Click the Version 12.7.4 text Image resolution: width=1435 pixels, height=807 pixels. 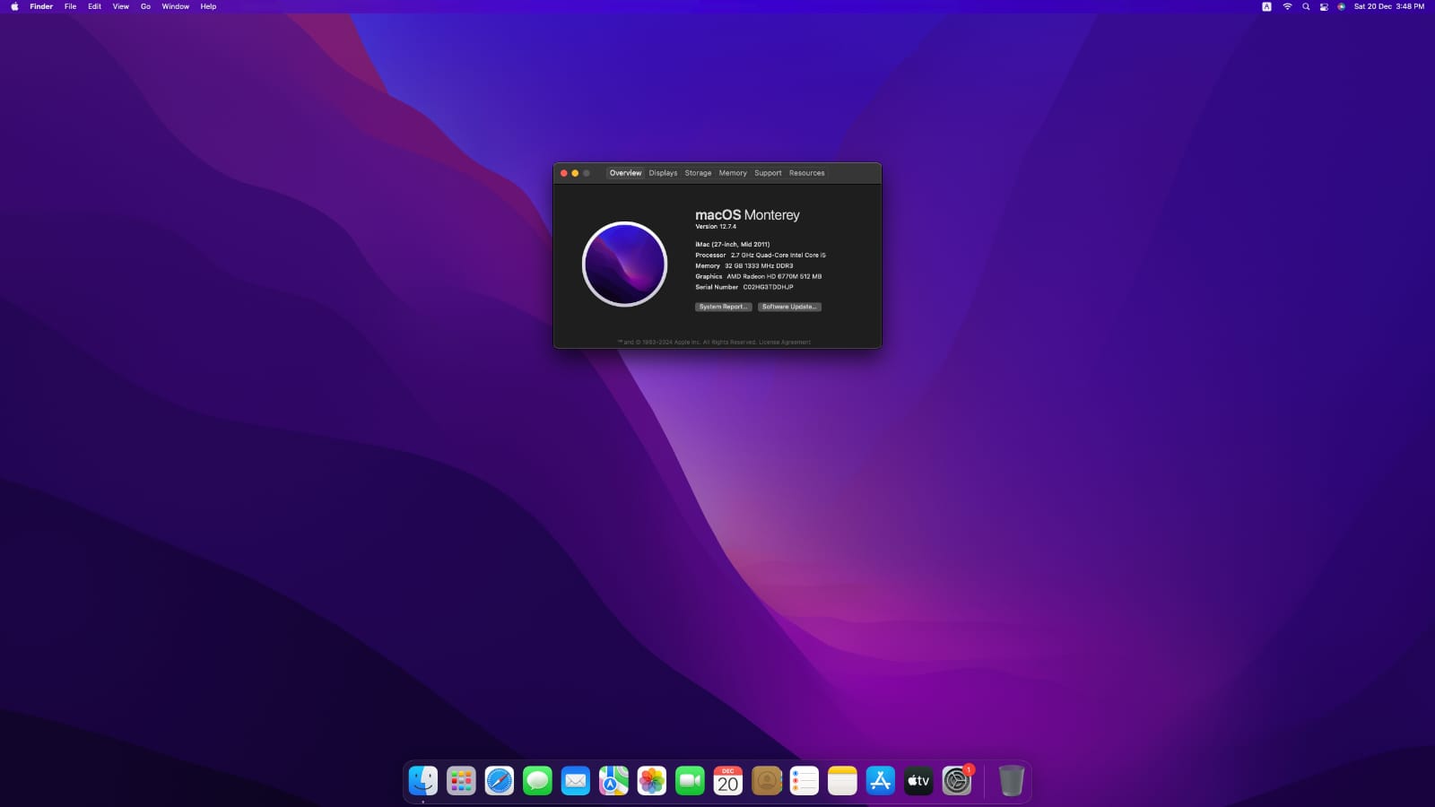click(716, 227)
